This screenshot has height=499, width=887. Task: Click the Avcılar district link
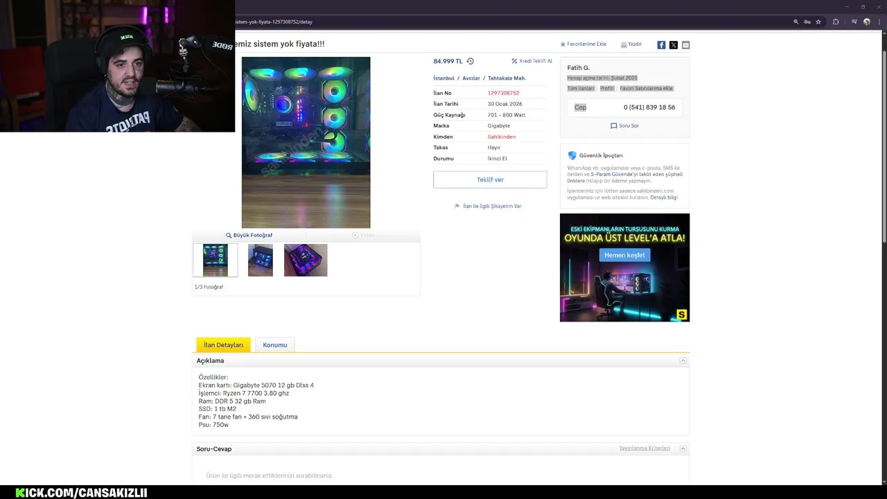coord(471,78)
